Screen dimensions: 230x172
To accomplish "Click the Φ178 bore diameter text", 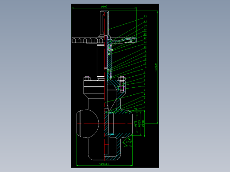I will (x=136, y=123).
